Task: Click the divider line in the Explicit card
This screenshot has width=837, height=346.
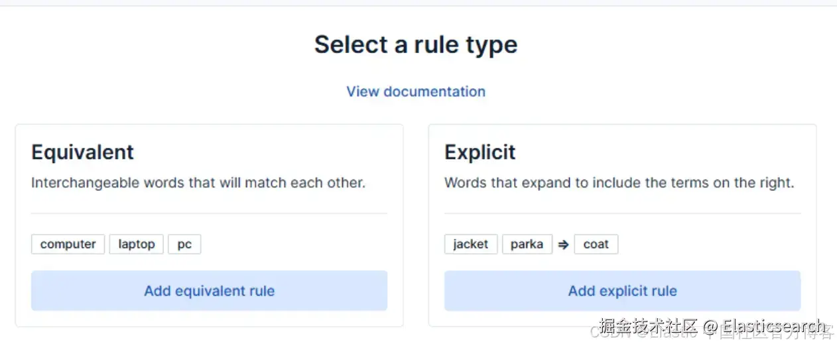Action: pyautogui.click(x=622, y=213)
